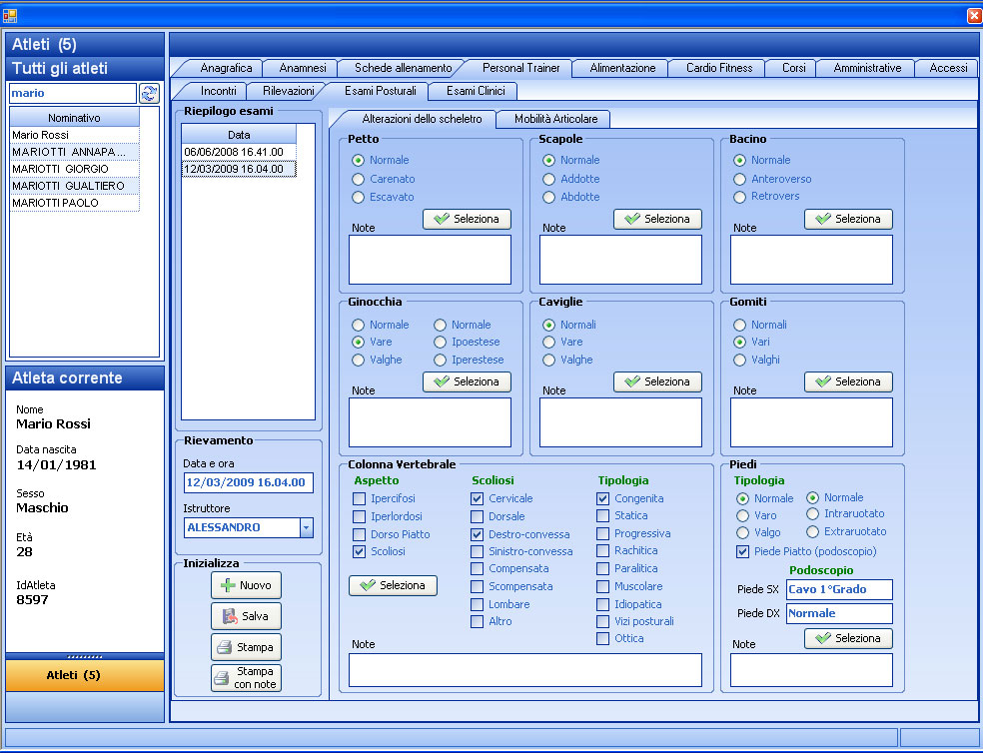This screenshot has height=753, width=983.
Task: Uncheck the Piede Piatto (podoscopio) checkbox
Action: 742,551
